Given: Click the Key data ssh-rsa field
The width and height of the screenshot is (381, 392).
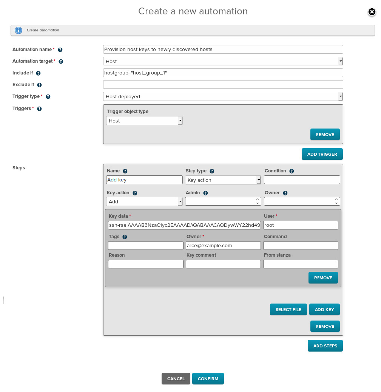Looking at the screenshot, I should pos(184,225).
